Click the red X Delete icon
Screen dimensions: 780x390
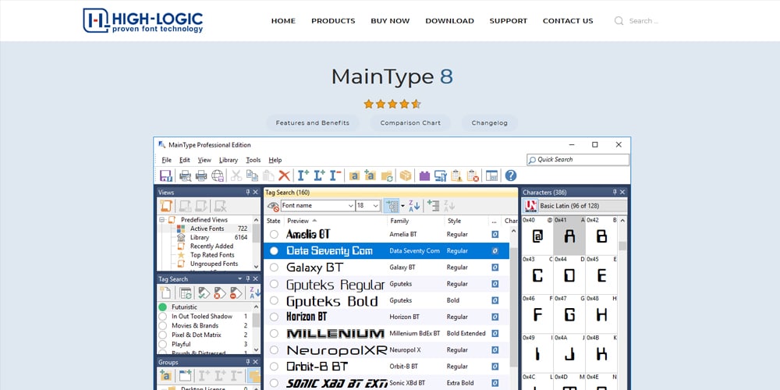coord(284,175)
